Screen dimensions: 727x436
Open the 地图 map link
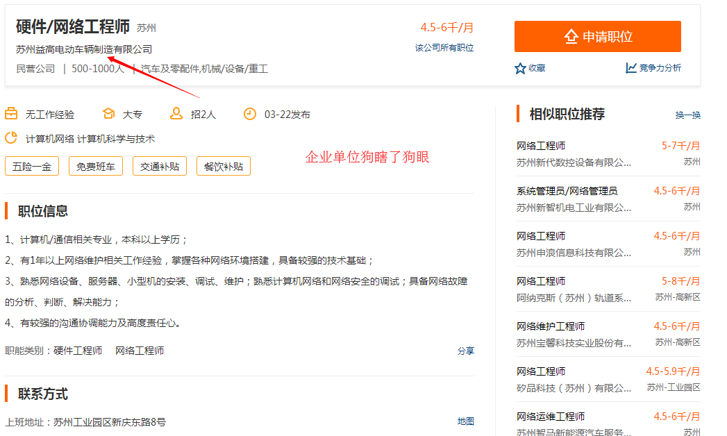[465, 421]
